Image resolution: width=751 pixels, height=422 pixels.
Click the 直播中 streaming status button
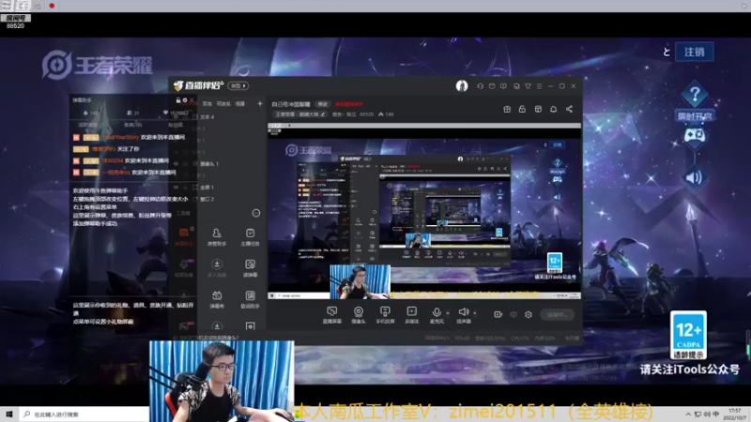coord(557,314)
